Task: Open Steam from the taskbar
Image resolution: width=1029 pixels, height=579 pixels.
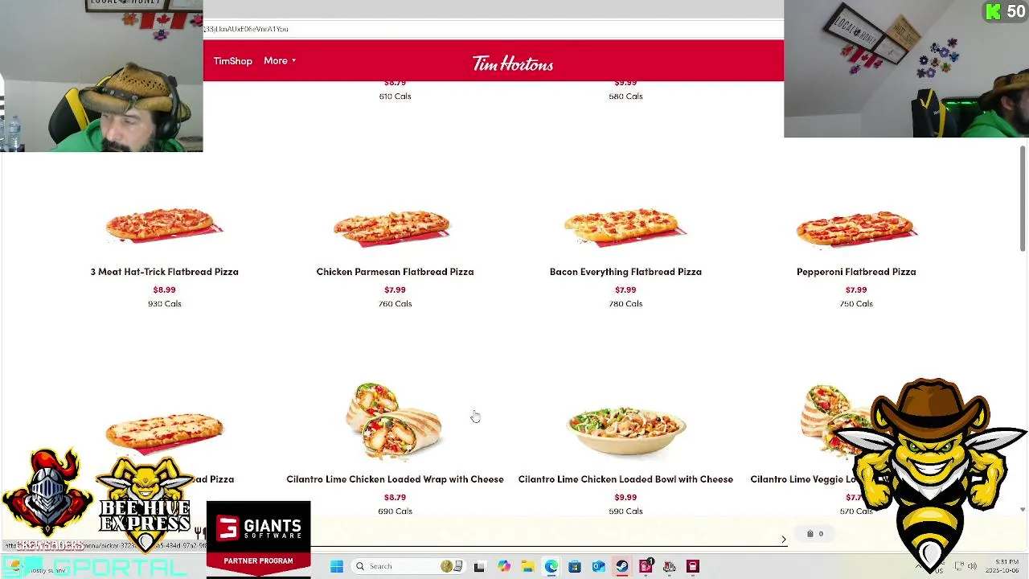Action: tap(621, 566)
